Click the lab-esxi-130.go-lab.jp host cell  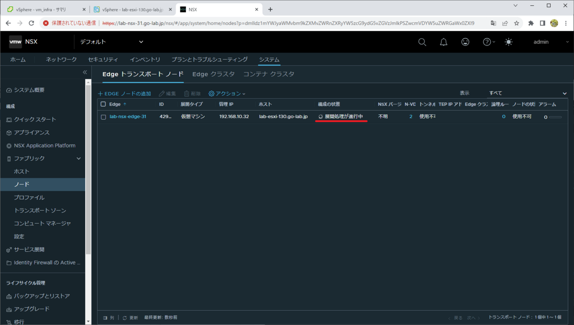(x=283, y=116)
